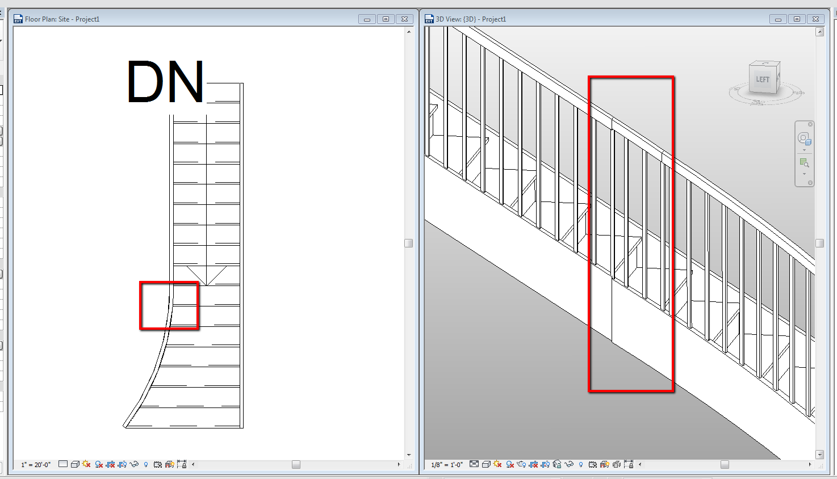Click 3D View vertical scrollbar thumb
Viewport: 837px width, 479px height.
(x=819, y=243)
